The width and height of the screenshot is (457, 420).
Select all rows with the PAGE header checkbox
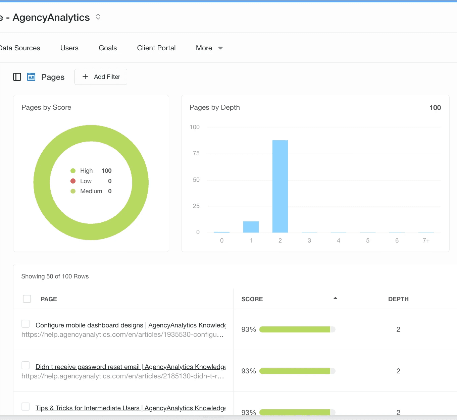tap(27, 299)
